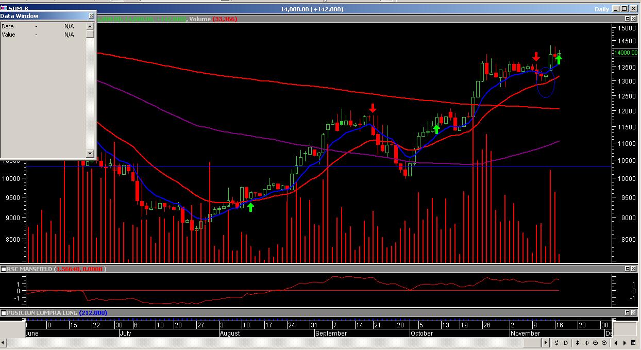Minimize the SQM-B chart window
The height and width of the screenshot is (350, 641).
pyautogui.click(x=617, y=9)
